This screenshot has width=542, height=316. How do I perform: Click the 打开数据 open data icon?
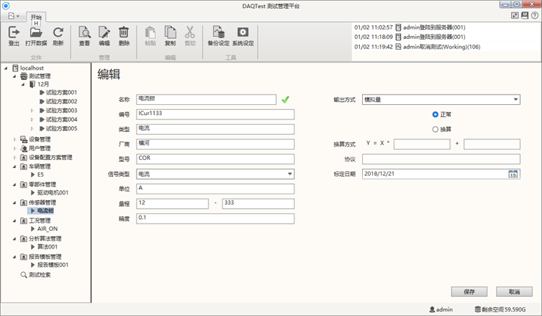[x=36, y=33]
